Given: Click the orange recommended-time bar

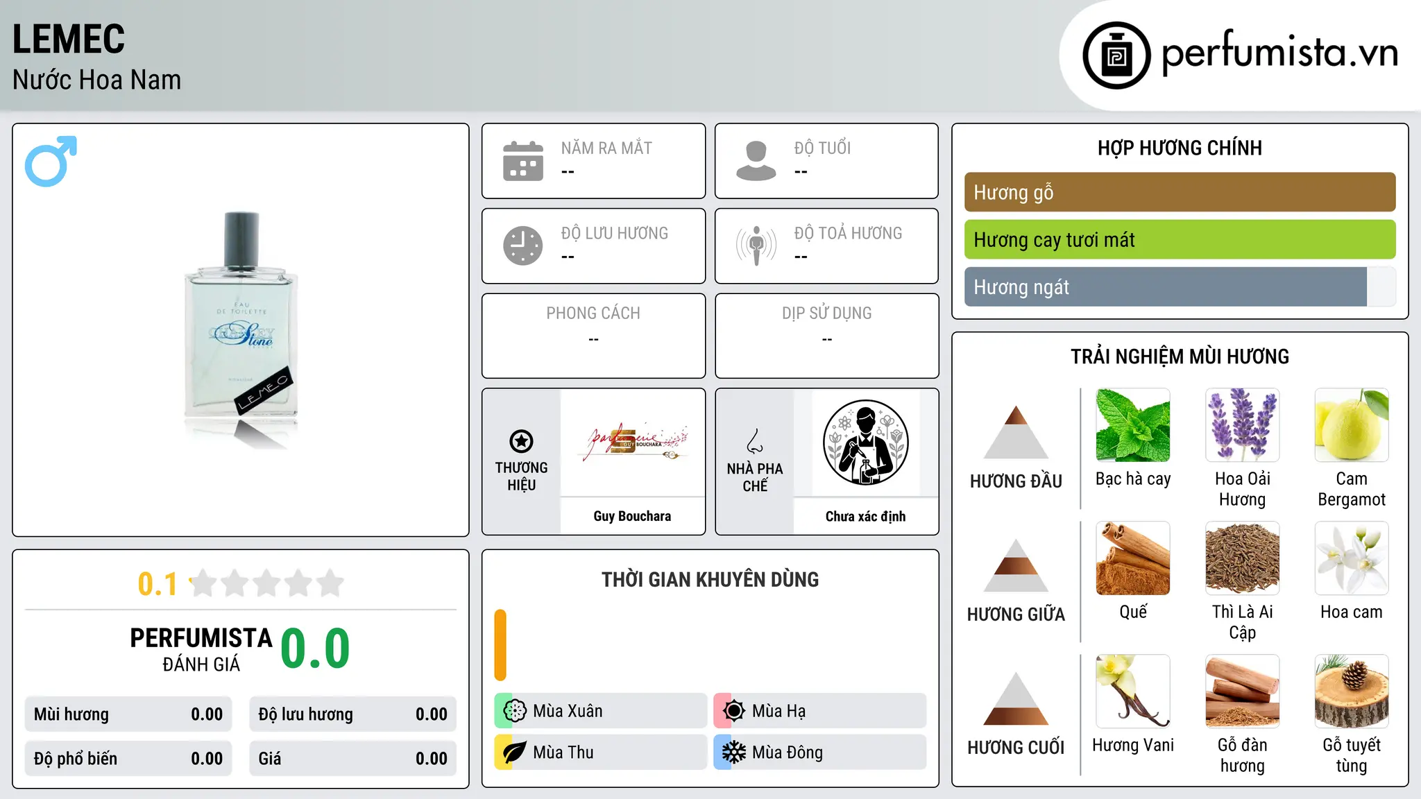Looking at the screenshot, I should 500,645.
